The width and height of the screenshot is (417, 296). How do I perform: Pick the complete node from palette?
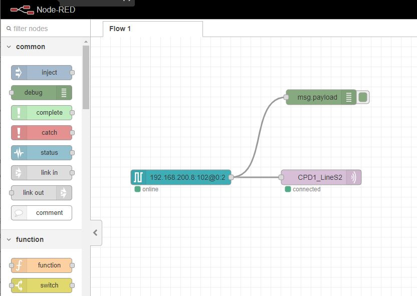tap(42, 113)
